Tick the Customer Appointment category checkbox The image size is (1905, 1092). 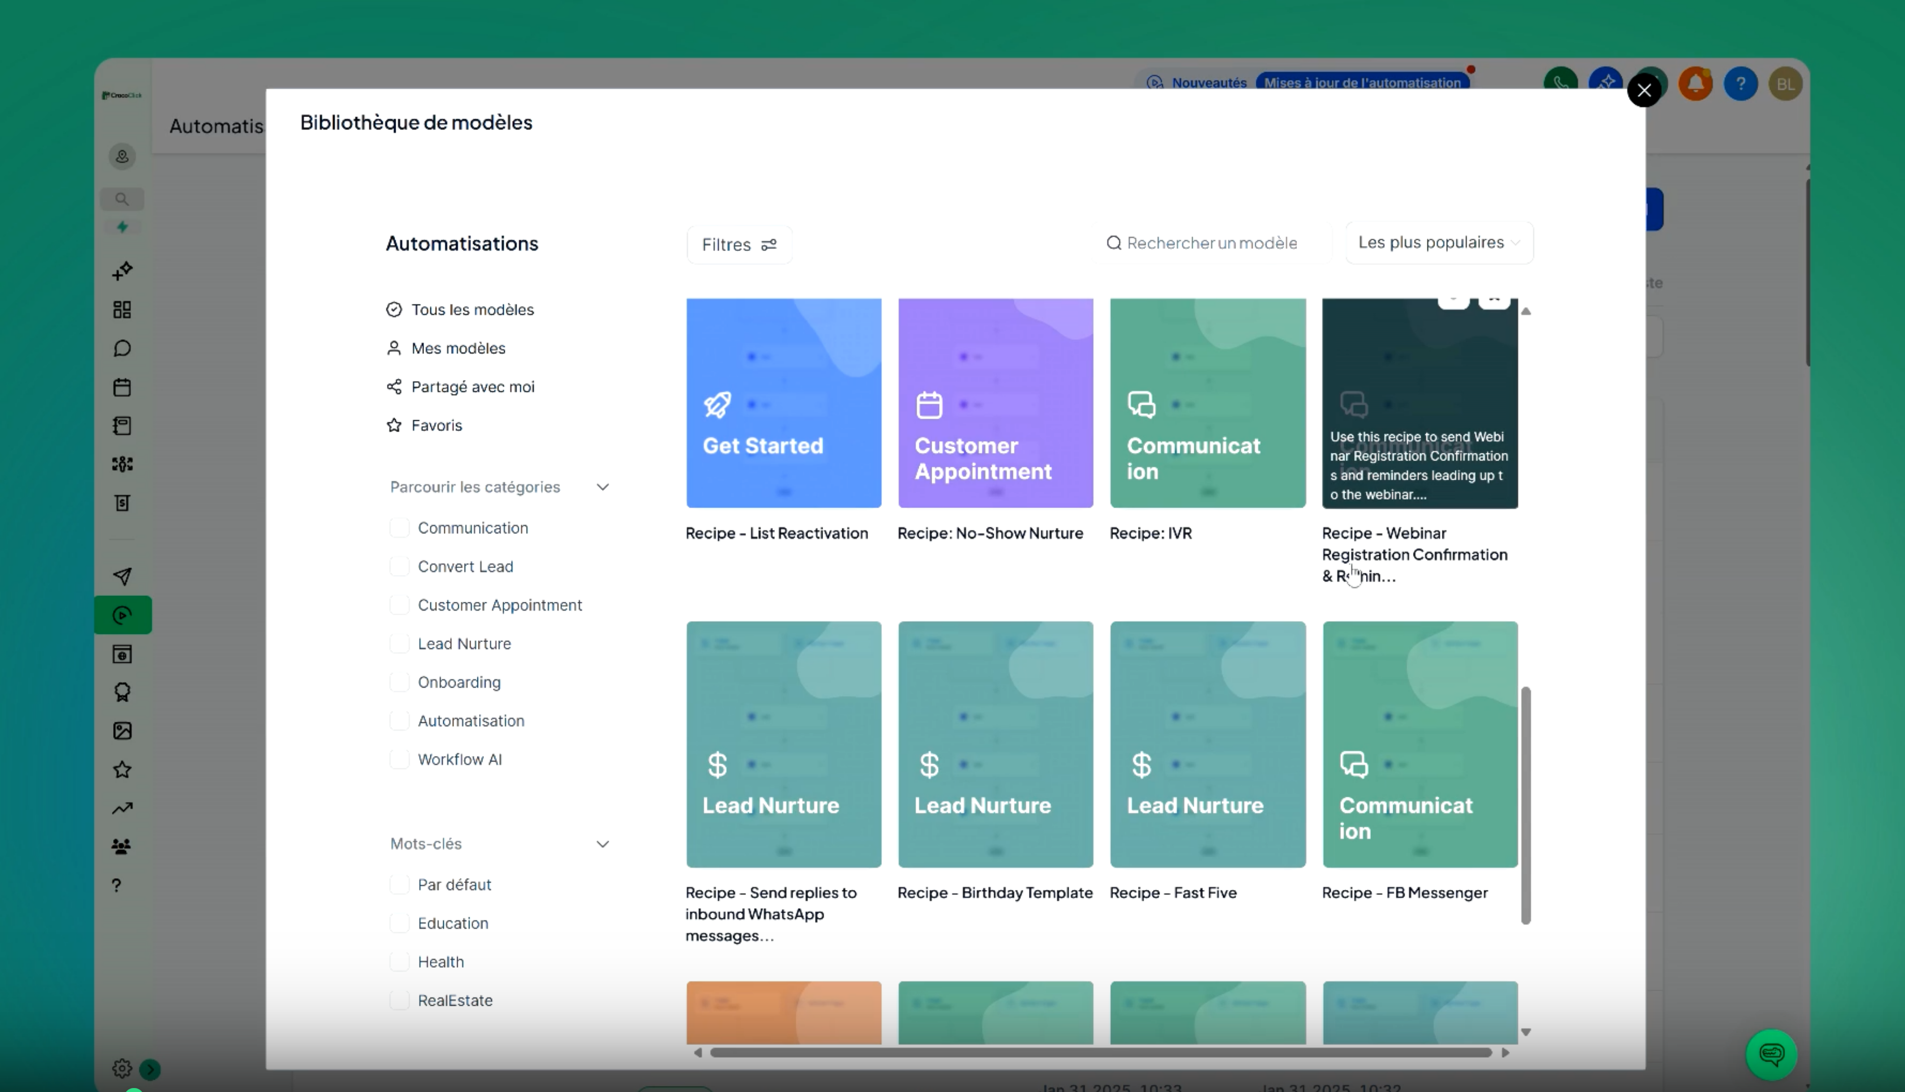tap(399, 605)
